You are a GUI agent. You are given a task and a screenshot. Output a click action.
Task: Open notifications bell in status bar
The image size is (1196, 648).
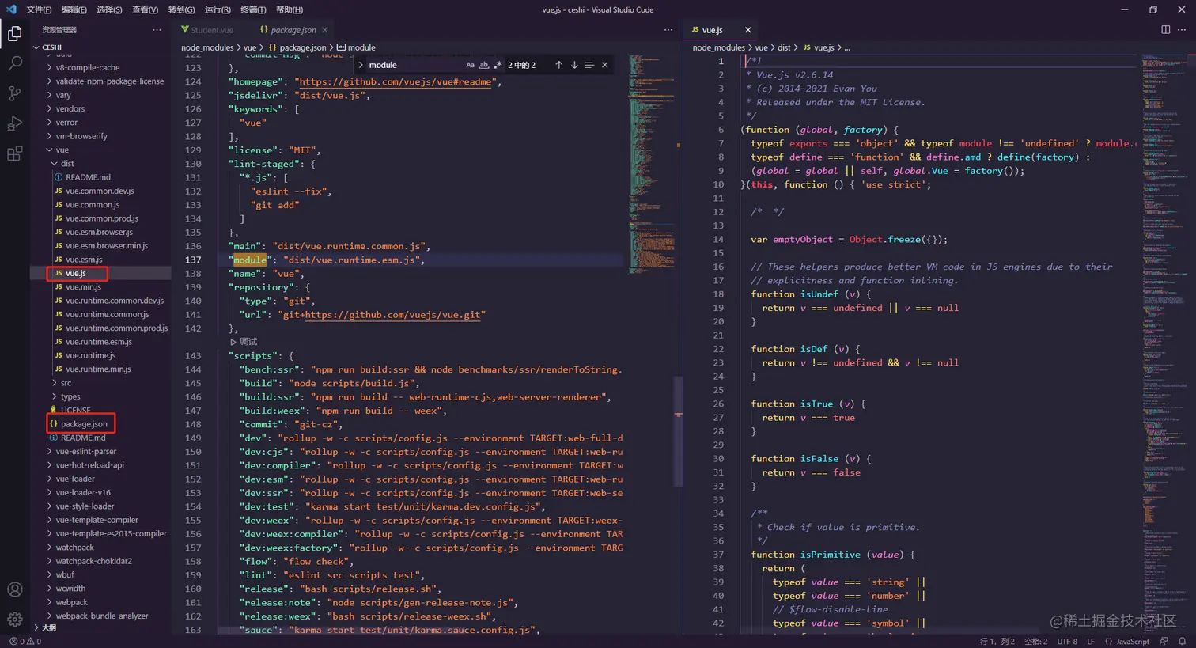coord(1182,642)
